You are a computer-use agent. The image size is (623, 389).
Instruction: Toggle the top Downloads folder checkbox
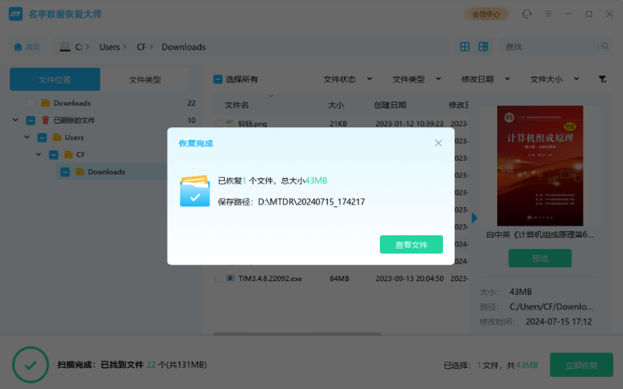coord(30,103)
